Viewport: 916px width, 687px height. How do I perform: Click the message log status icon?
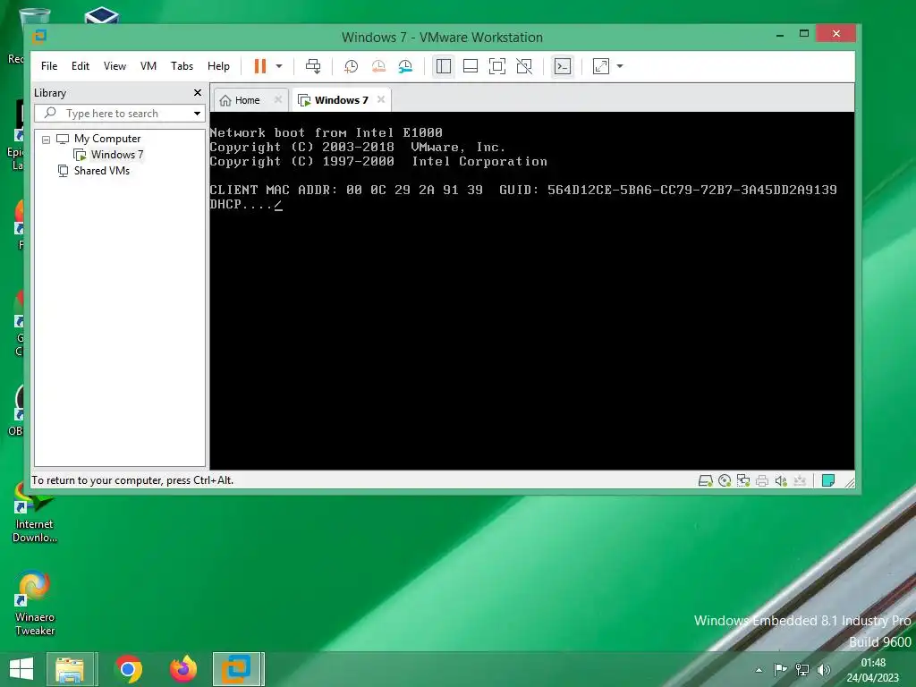pyautogui.click(x=827, y=480)
